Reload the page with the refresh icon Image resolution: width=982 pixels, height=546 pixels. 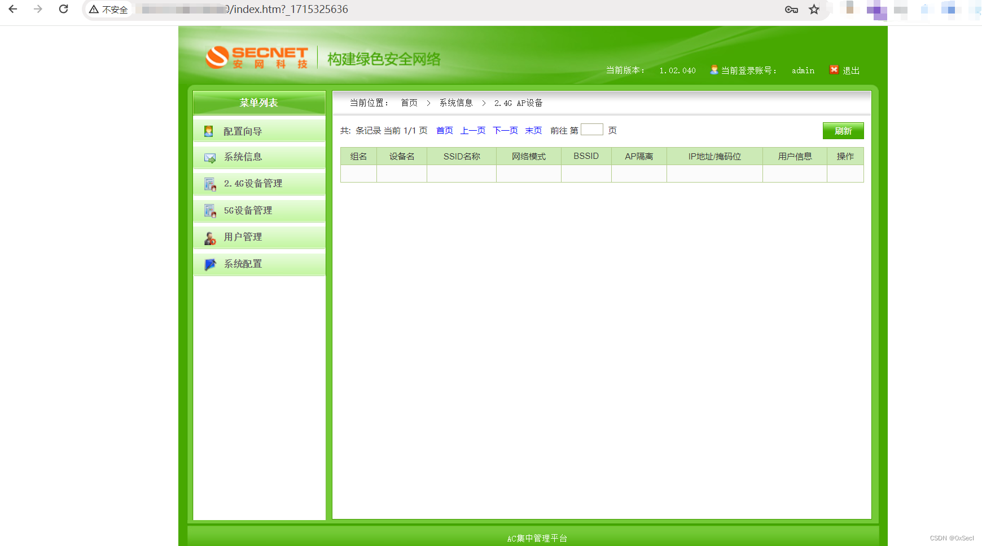[64, 9]
